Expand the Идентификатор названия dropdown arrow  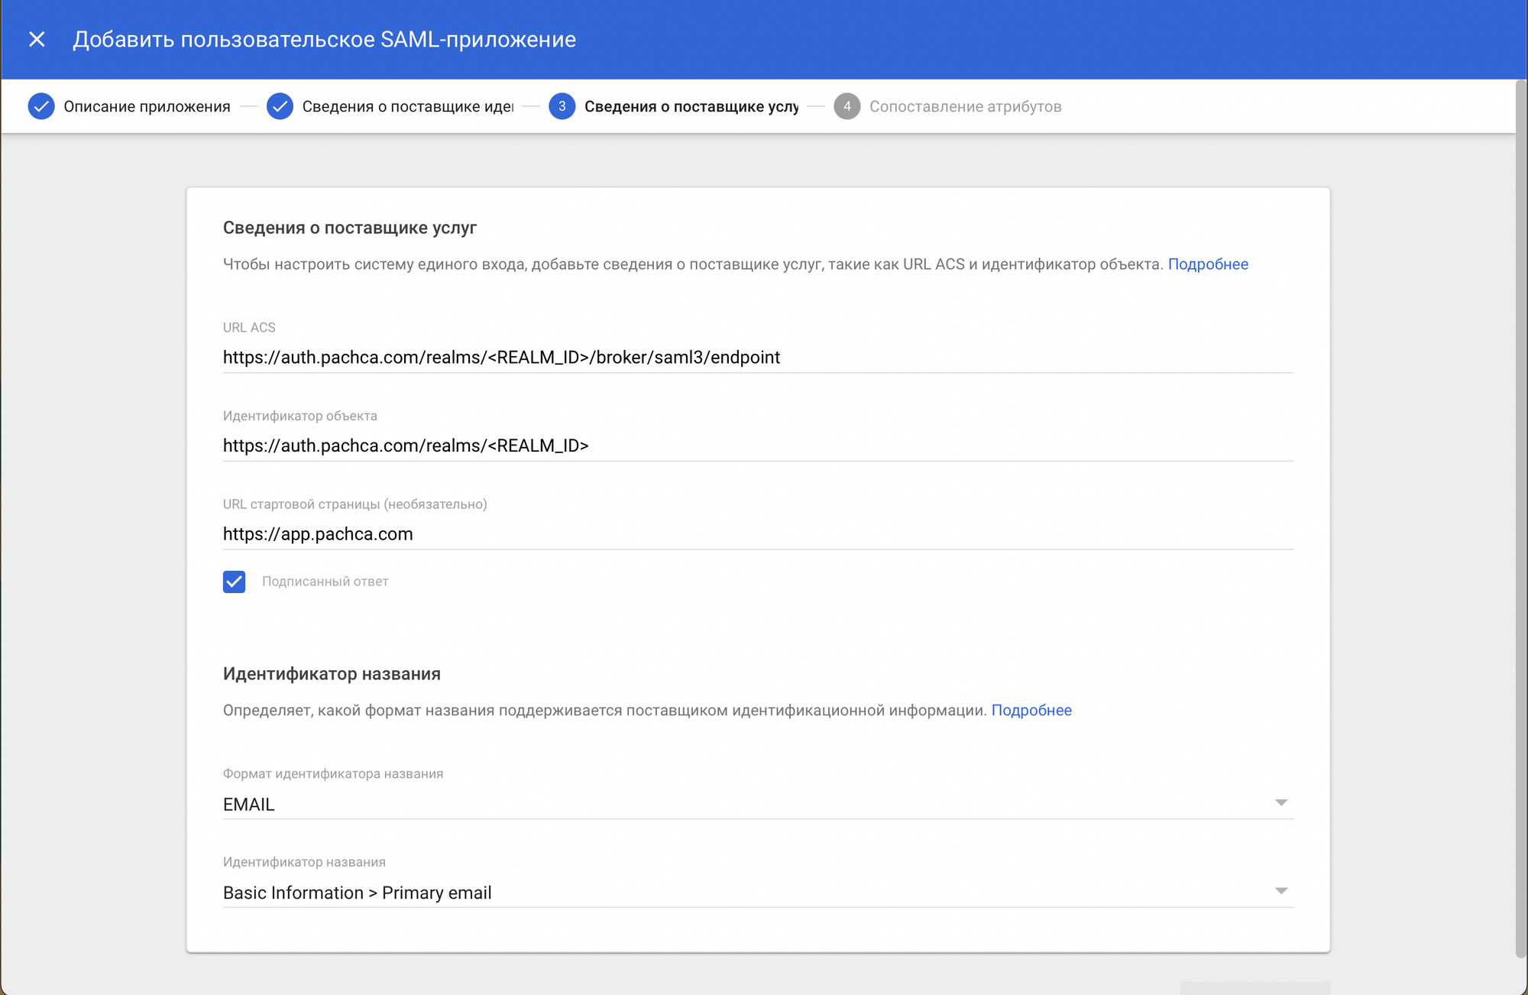pyautogui.click(x=1281, y=891)
